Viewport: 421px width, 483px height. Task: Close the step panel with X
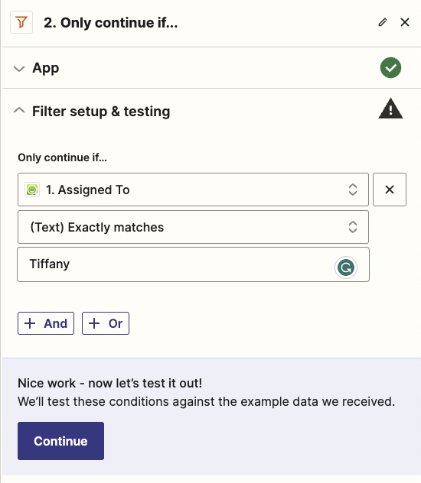coord(405,22)
